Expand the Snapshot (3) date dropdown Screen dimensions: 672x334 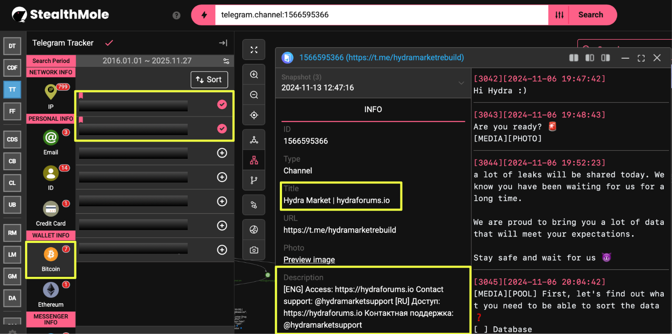tap(461, 83)
